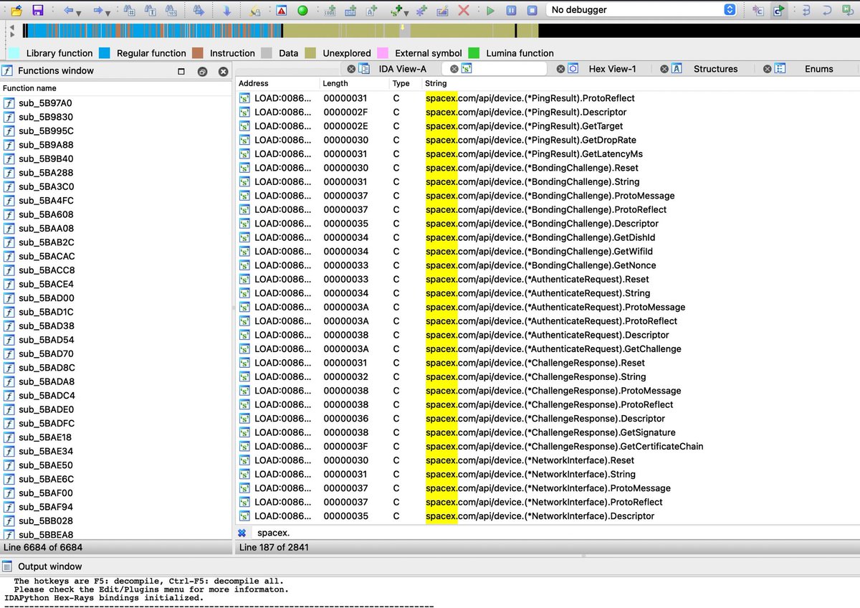Image resolution: width=860 pixels, height=608 pixels.
Task: Select the (*BondingChallenge).GetDishId string row
Action: point(548,237)
